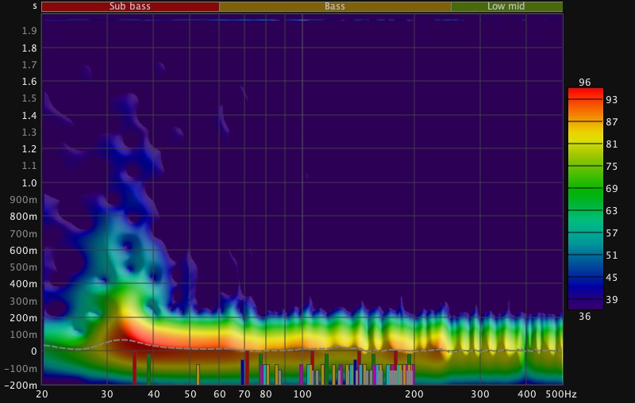Click the -200m label on the time axis
635x403 pixels.
tap(24, 385)
